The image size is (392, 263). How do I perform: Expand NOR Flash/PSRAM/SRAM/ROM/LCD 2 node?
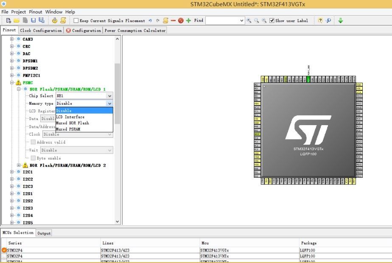(19, 165)
